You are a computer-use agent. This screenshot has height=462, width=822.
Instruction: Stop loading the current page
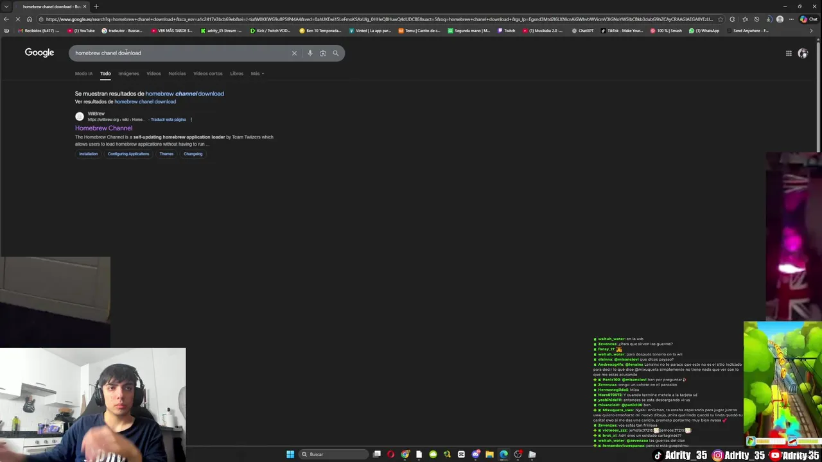coord(18,19)
